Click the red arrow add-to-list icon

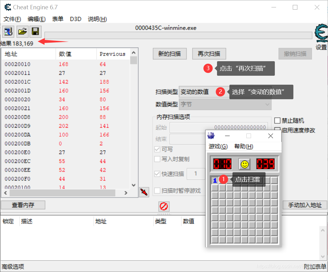(x=144, y=192)
